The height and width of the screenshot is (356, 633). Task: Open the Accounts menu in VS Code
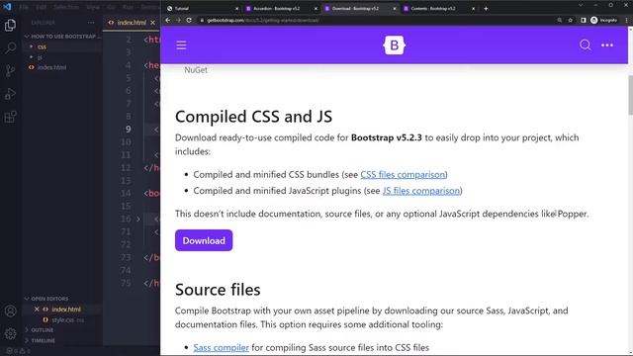[10, 311]
